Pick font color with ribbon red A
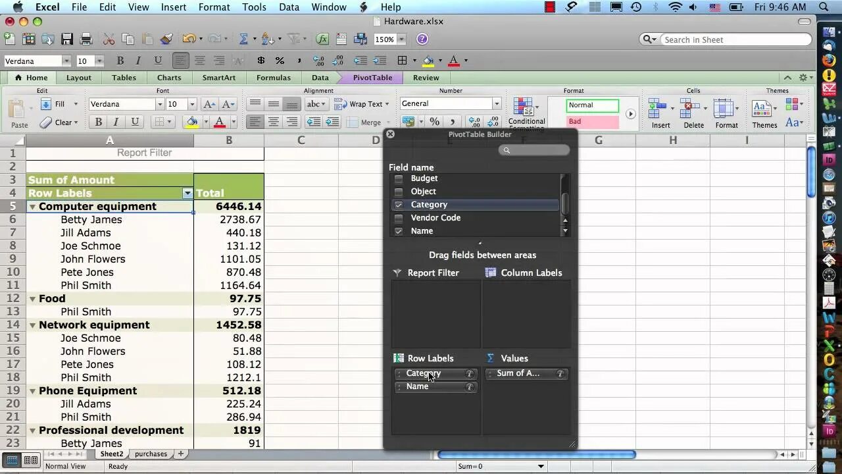Screen dimensions: 842x474 point(220,122)
